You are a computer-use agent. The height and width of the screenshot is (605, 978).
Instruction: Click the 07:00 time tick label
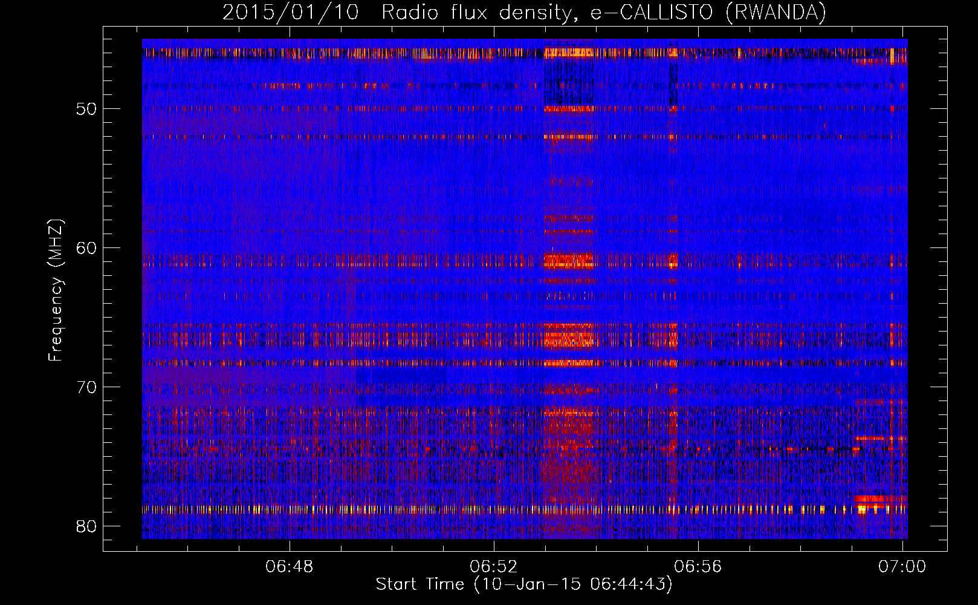(x=902, y=567)
